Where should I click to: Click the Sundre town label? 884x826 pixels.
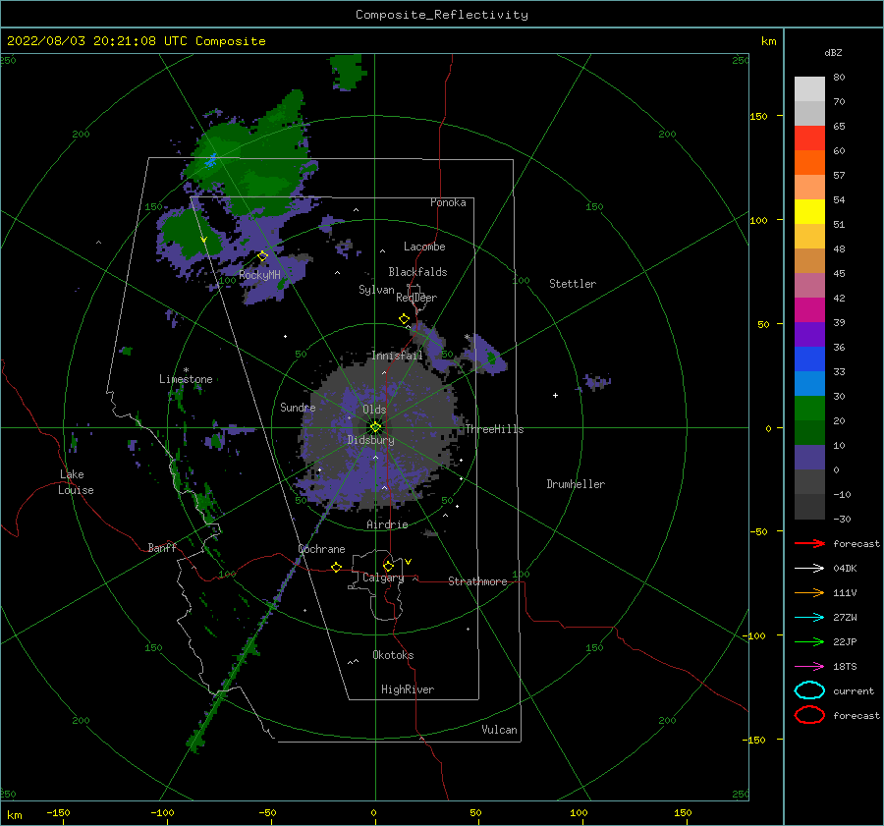298,407
